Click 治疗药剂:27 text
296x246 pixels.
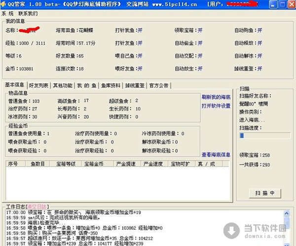click(x=23, y=109)
